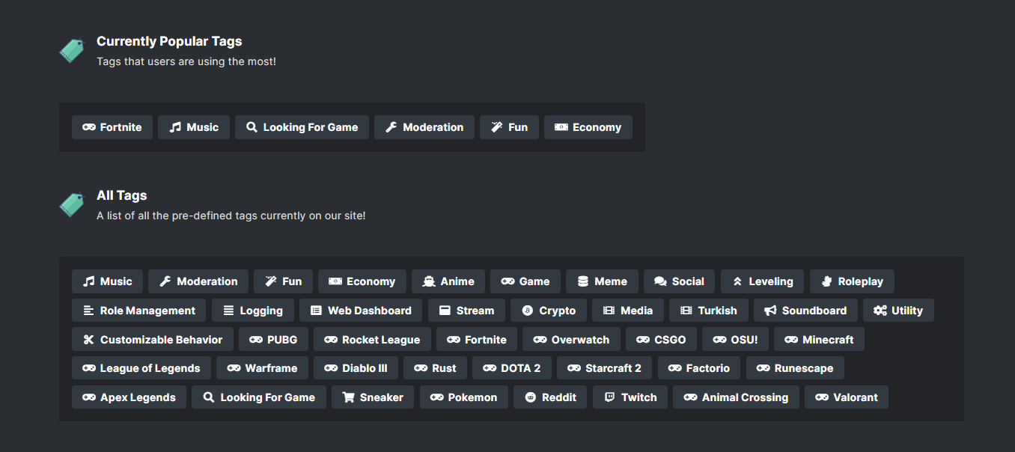Click the wrench icon on the All Tags Moderation tag
This screenshot has width=1015, height=452.
coord(165,281)
